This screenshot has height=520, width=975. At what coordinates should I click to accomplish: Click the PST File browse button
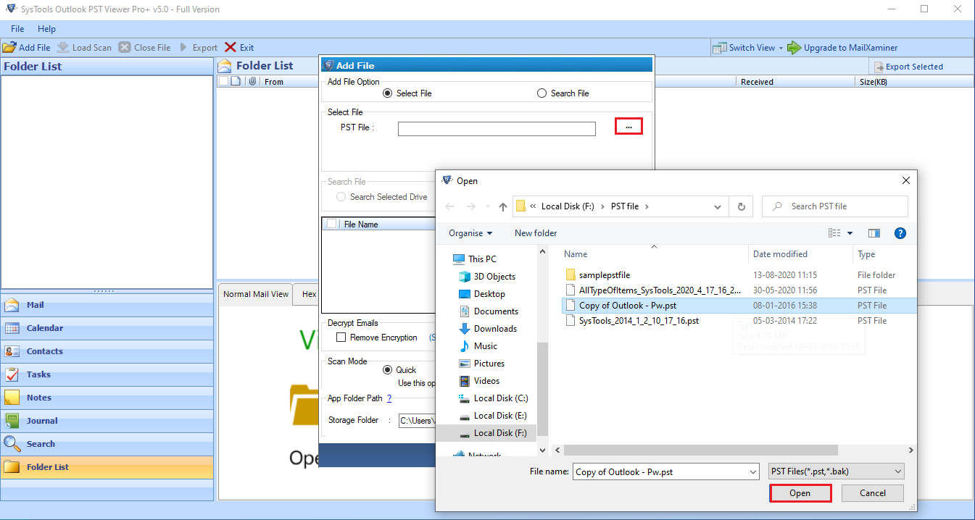(x=628, y=126)
